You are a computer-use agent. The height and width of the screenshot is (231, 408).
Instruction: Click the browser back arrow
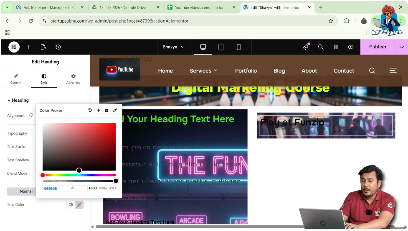pos(8,21)
